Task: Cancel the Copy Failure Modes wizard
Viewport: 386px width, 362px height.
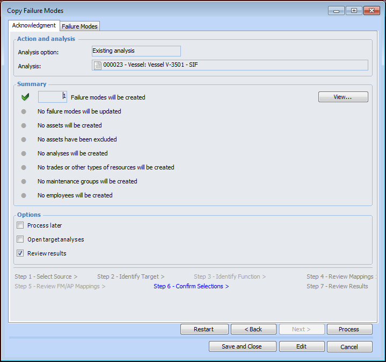Action: coord(349,346)
